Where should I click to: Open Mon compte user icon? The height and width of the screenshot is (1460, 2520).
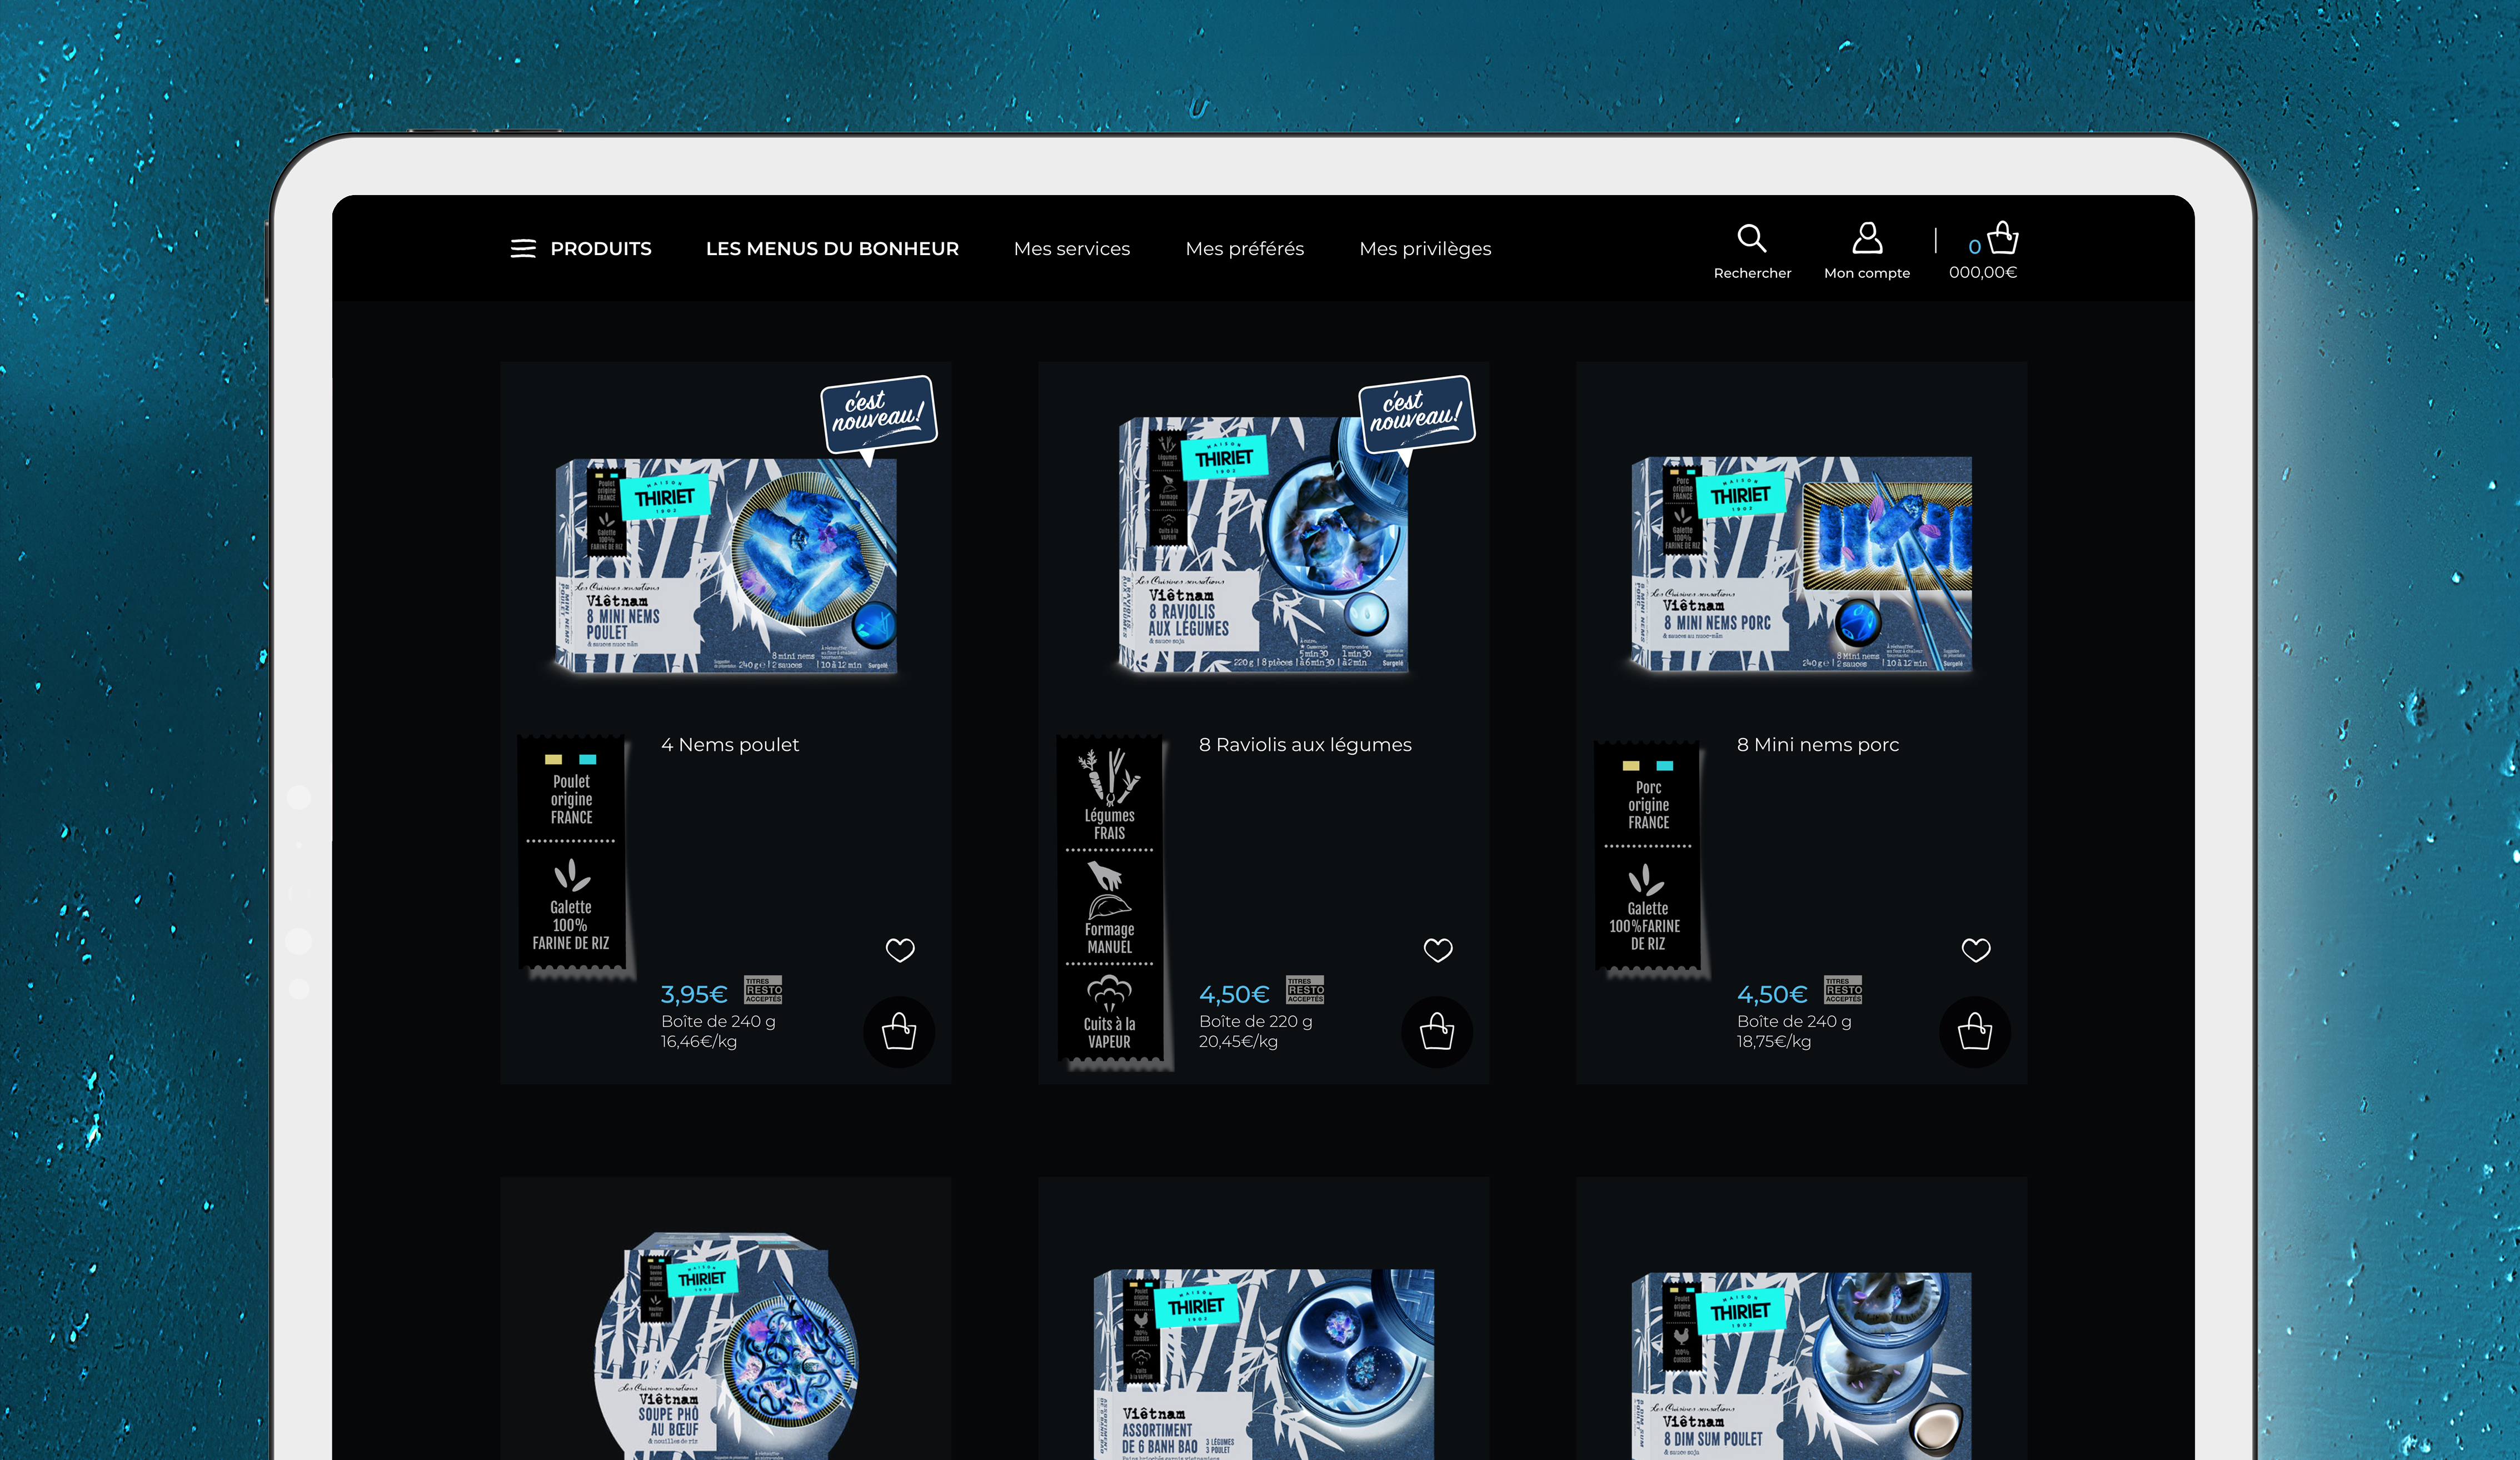1867,238
